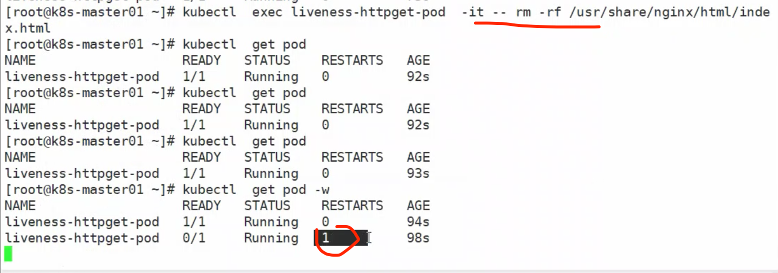Viewport: 778px width, 273px height.
Task: Click the pod name in the 98s row
Action: click(82, 238)
